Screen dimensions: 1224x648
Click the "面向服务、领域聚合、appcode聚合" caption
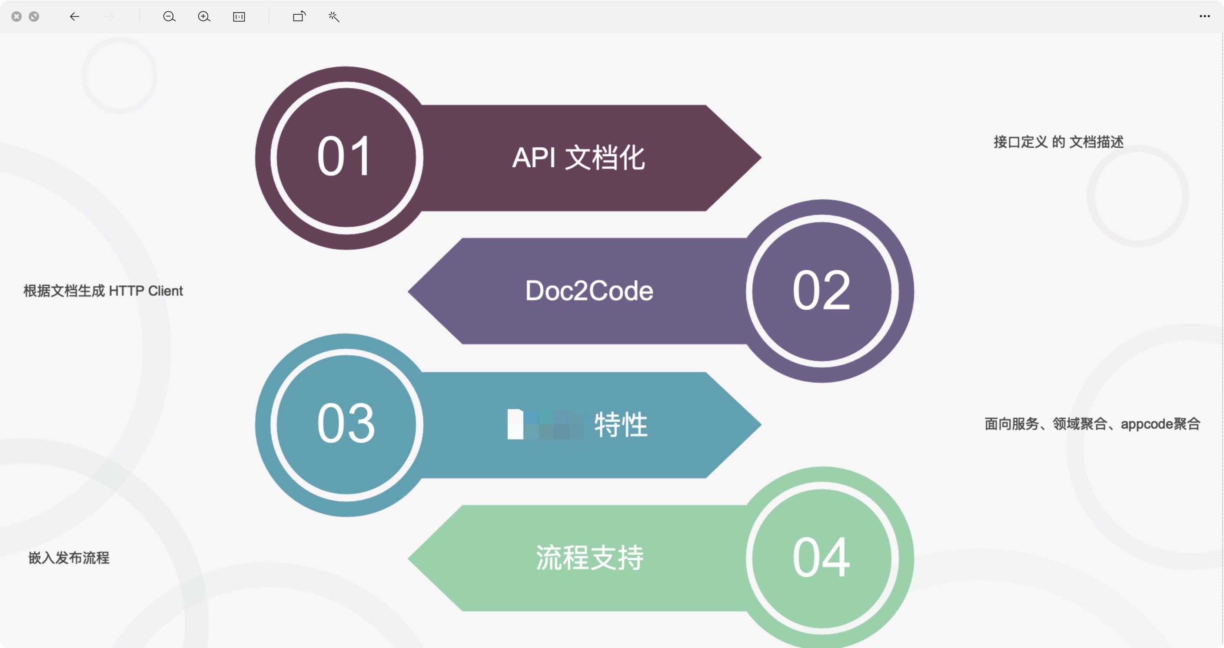1092,424
